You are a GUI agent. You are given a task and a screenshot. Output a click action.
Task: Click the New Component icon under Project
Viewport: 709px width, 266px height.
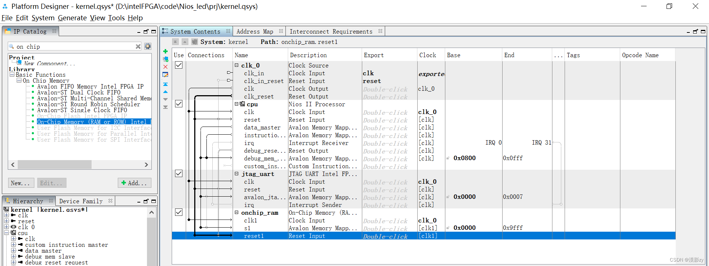[19, 62]
